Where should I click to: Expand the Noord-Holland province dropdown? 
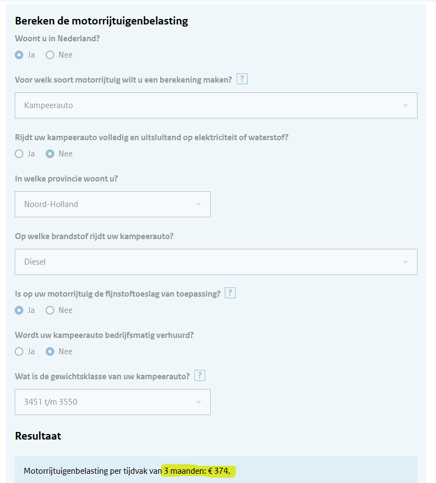[112, 204]
